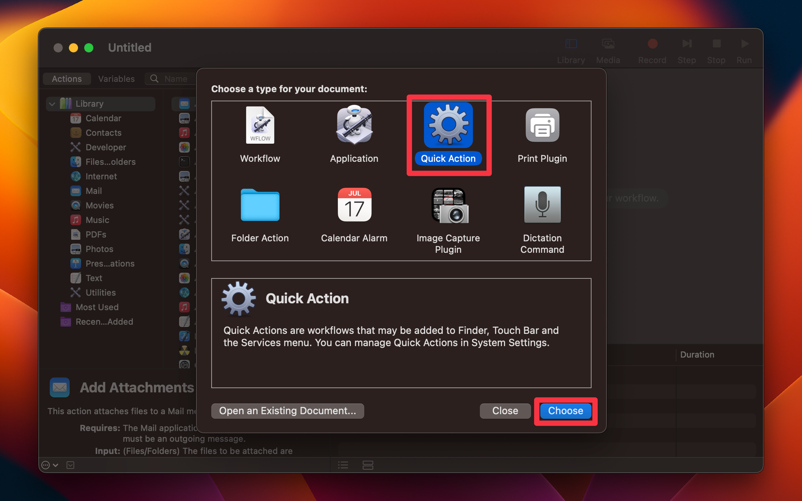Select the Folder Action document type
This screenshot has width=802, height=501.
[x=260, y=205]
